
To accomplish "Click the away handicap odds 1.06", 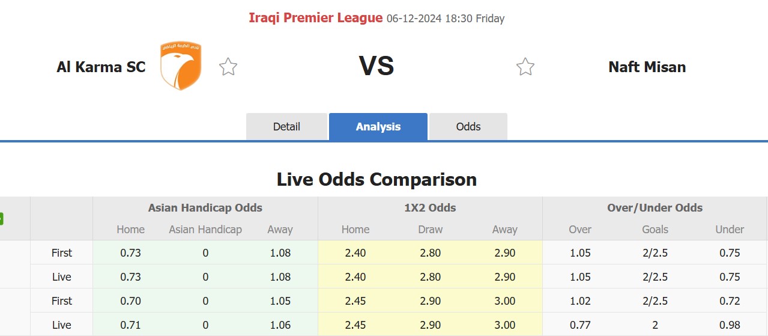I will tap(280, 325).
